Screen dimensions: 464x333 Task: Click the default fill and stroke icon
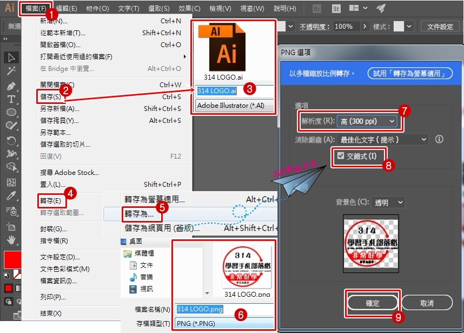click(x=6, y=275)
